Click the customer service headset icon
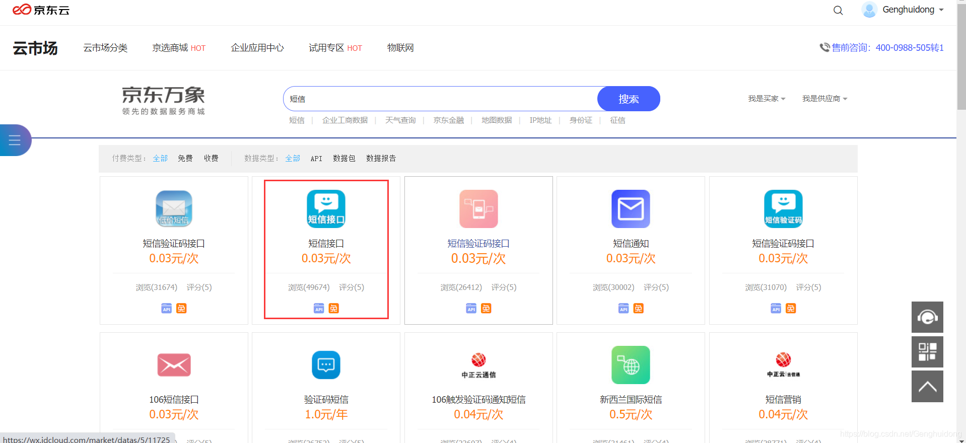The image size is (966, 443). (927, 317)
